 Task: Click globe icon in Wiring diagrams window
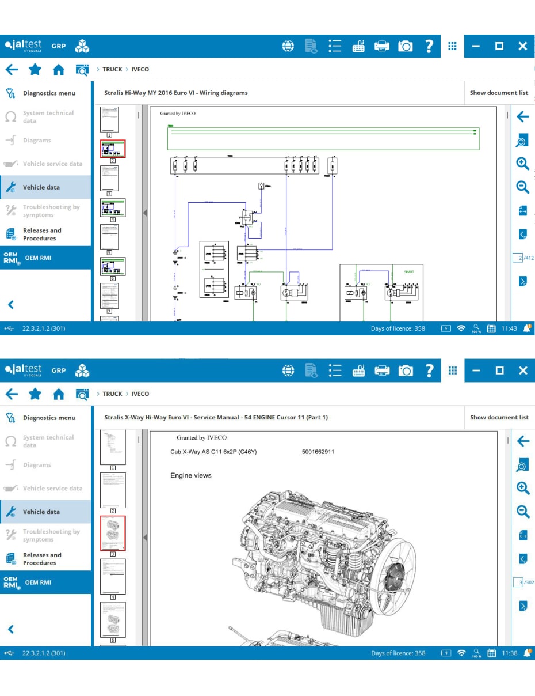click(288, 46)
